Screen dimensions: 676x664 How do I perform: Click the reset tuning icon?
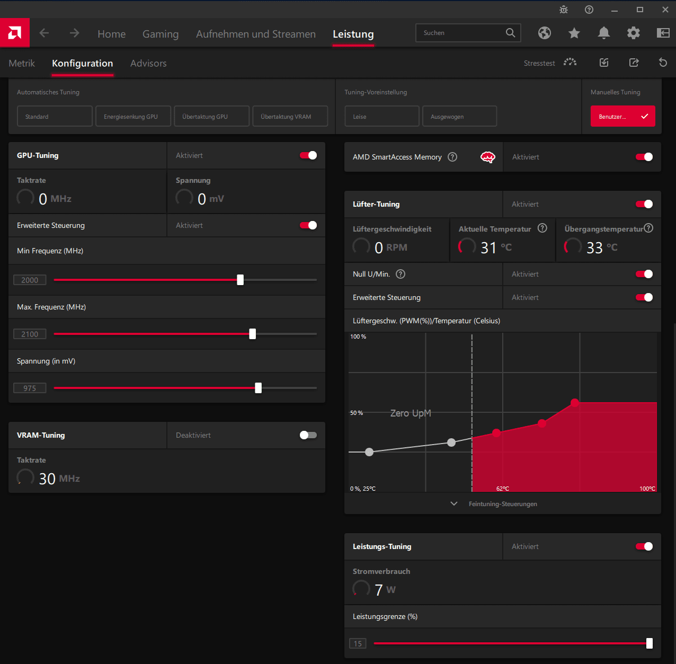point(663,63)
